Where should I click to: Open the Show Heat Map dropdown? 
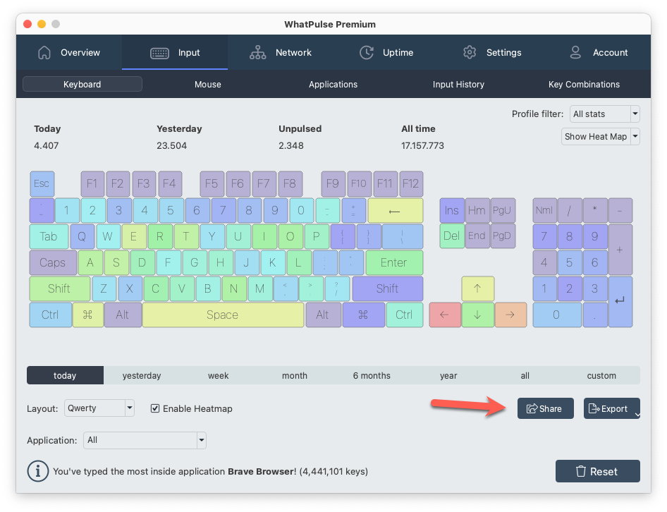click(x=600, y=136)
